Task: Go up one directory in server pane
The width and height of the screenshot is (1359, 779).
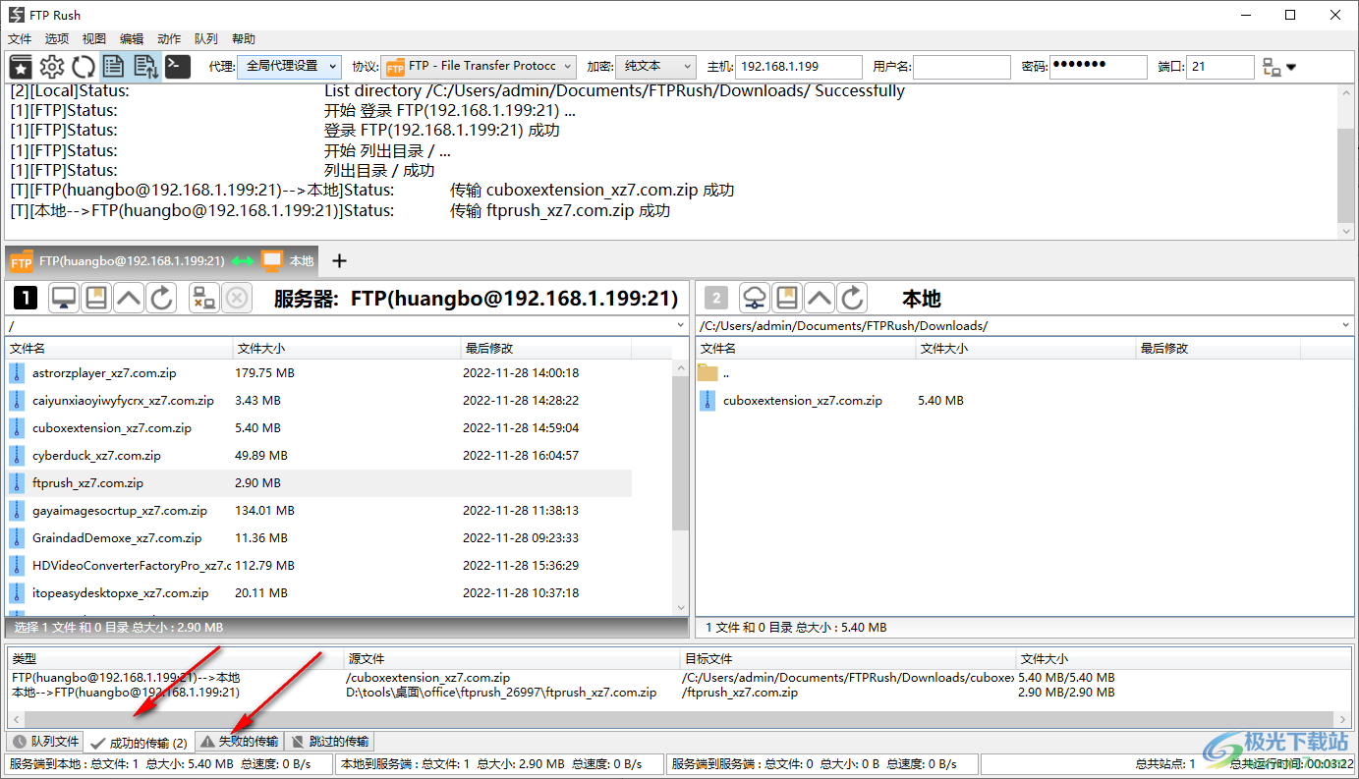Action: coord(129,299)
